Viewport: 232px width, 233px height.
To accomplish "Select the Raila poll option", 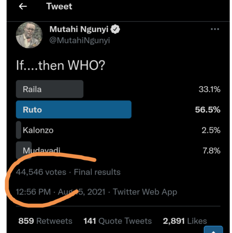I will (32, 89).
